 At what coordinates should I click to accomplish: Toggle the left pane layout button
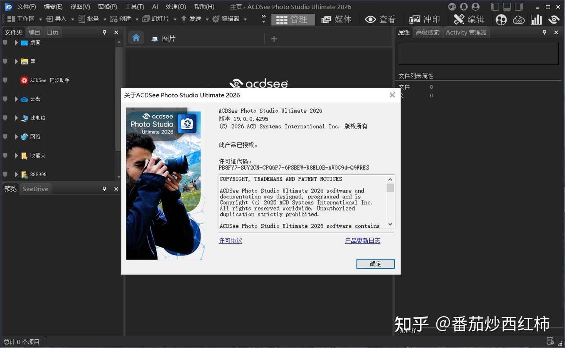pos(495,7)
